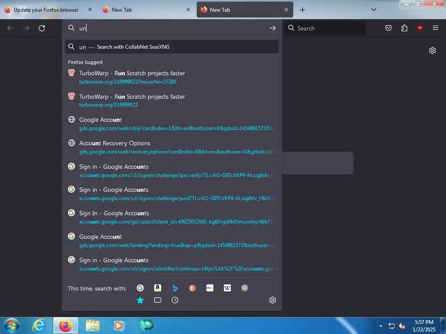Image resolution: width=446 pixels, height=334 pixels.
Task: Search this time with eBay icon
Action: (x=210, y=288)
